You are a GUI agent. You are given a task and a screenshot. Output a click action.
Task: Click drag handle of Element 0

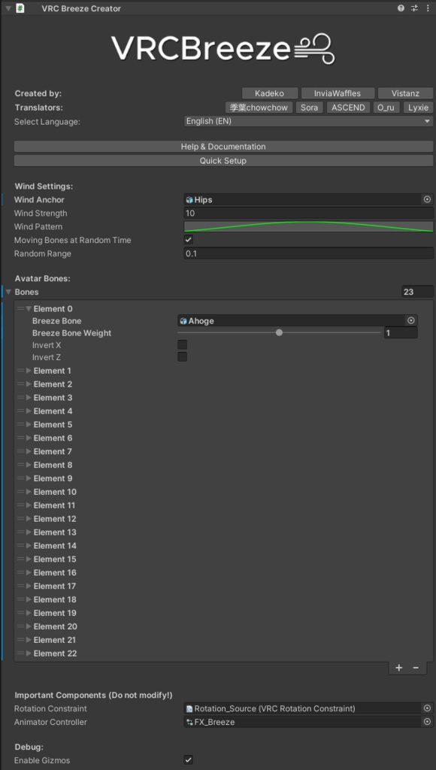coord(20,309)
